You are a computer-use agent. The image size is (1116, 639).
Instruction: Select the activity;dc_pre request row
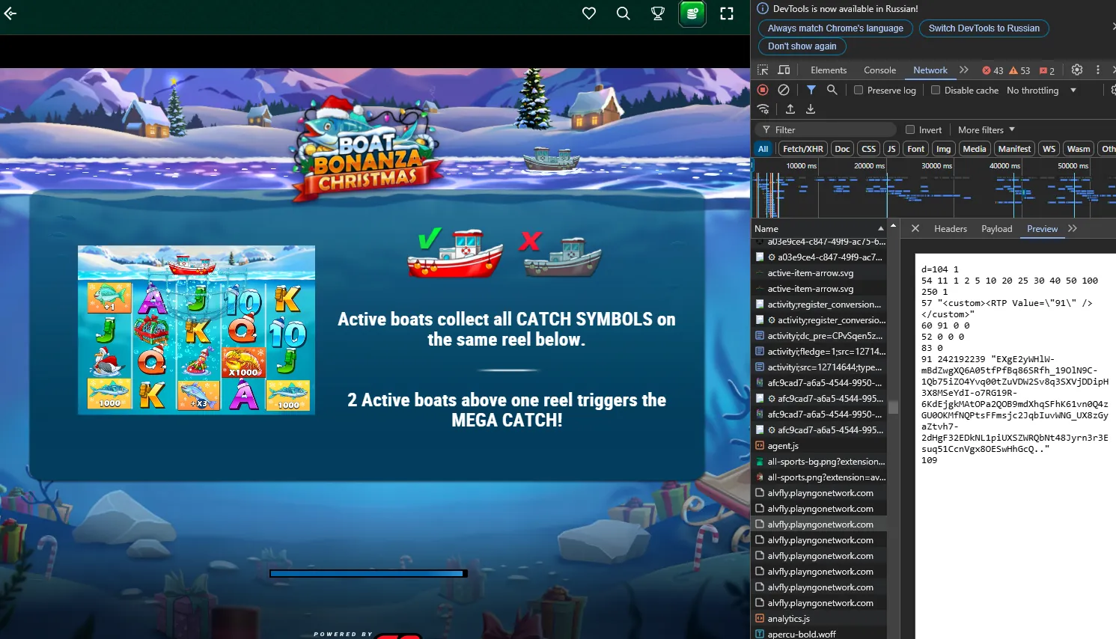pos(819,336)
